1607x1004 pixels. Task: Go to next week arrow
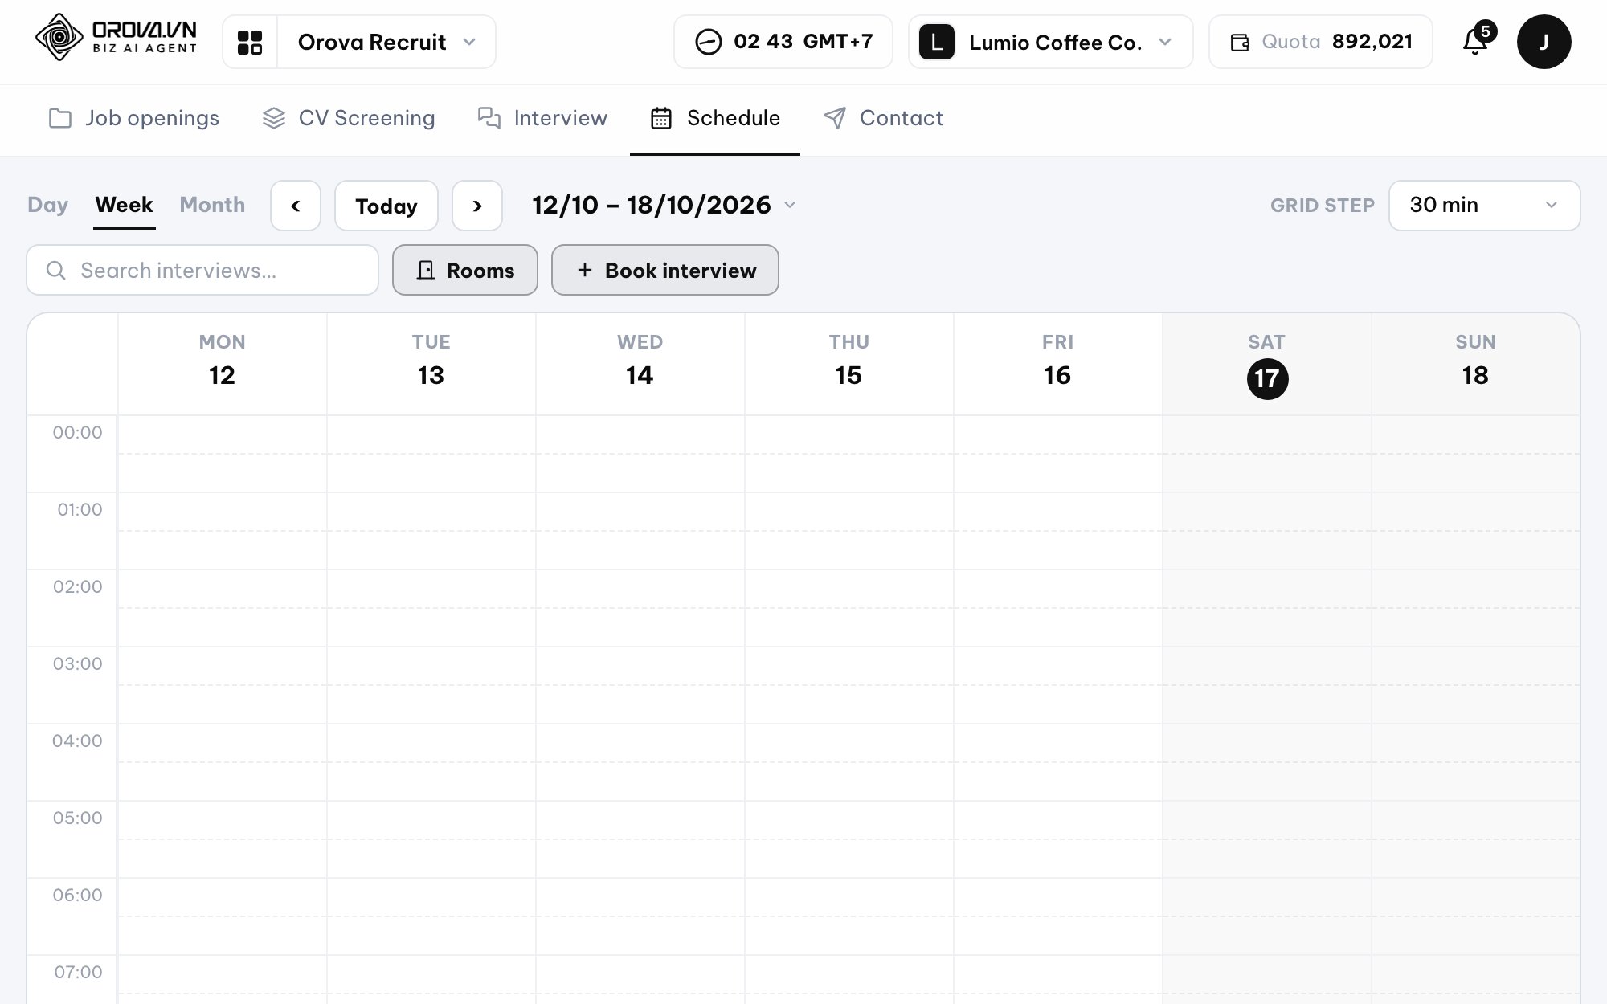point(477,206)
